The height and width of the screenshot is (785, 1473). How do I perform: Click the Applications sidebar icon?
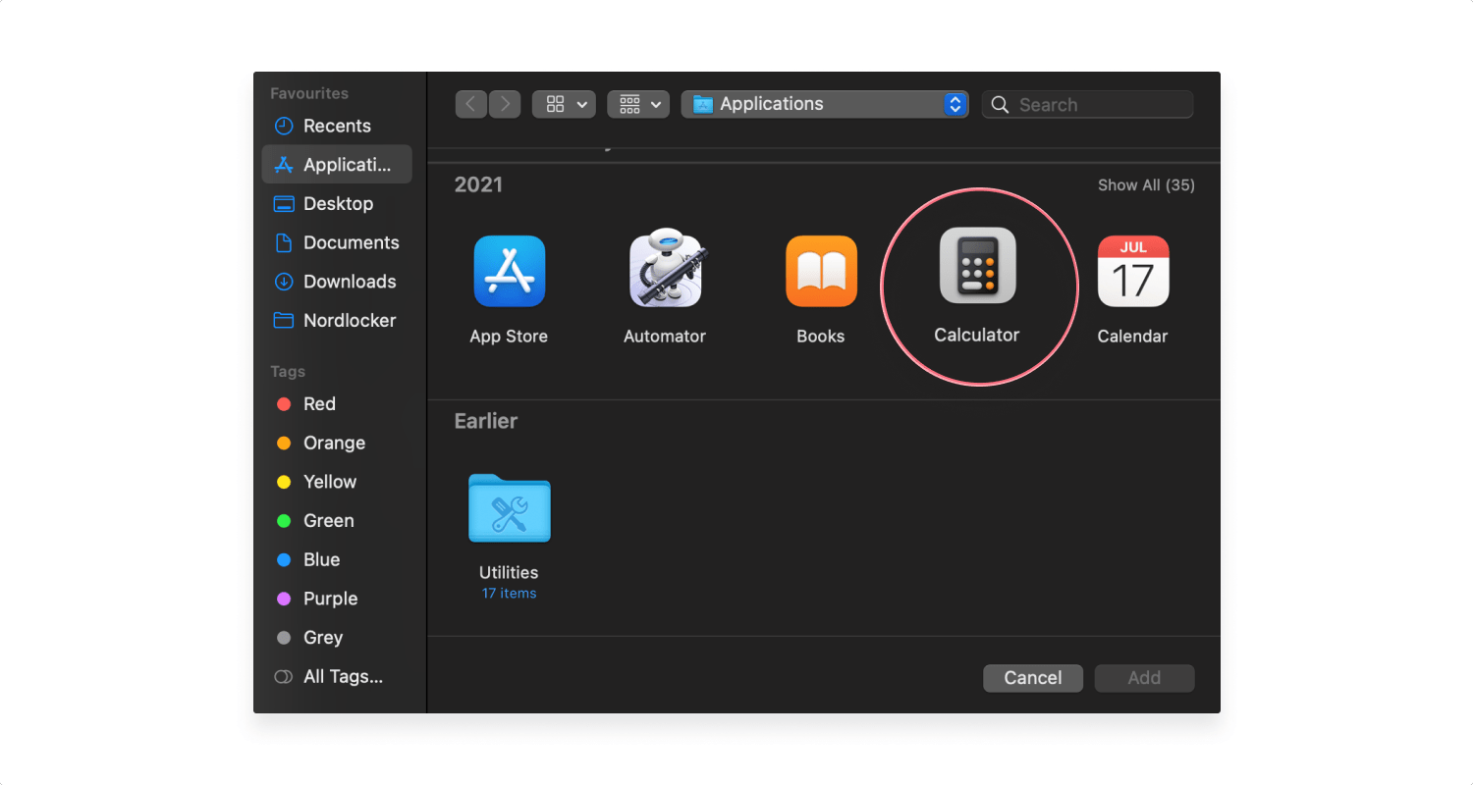pos(284,165)
